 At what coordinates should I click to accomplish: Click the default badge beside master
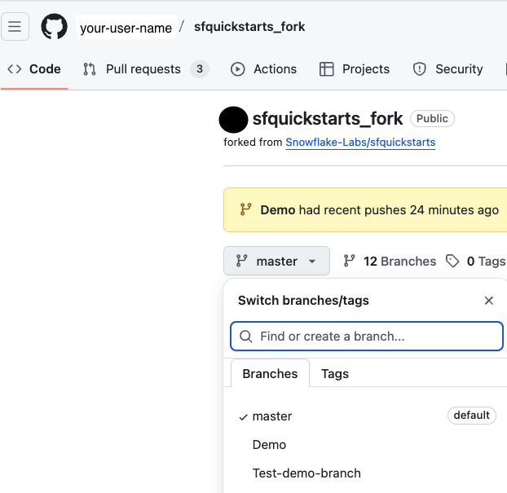pyautogui.click(x=471, y=416)
